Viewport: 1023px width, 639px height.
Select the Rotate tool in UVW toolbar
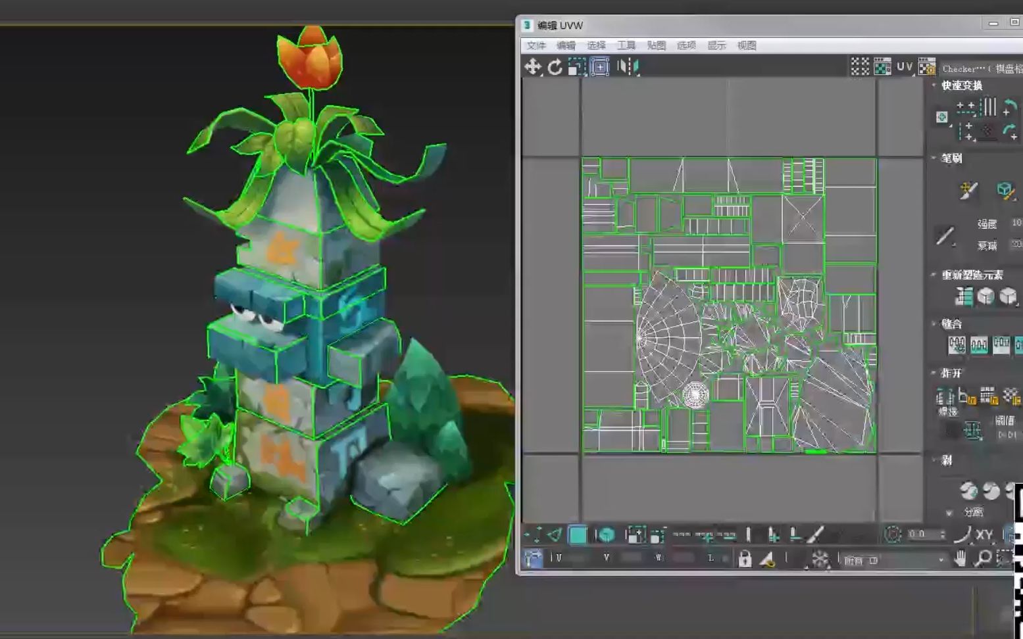coord(555,66)
